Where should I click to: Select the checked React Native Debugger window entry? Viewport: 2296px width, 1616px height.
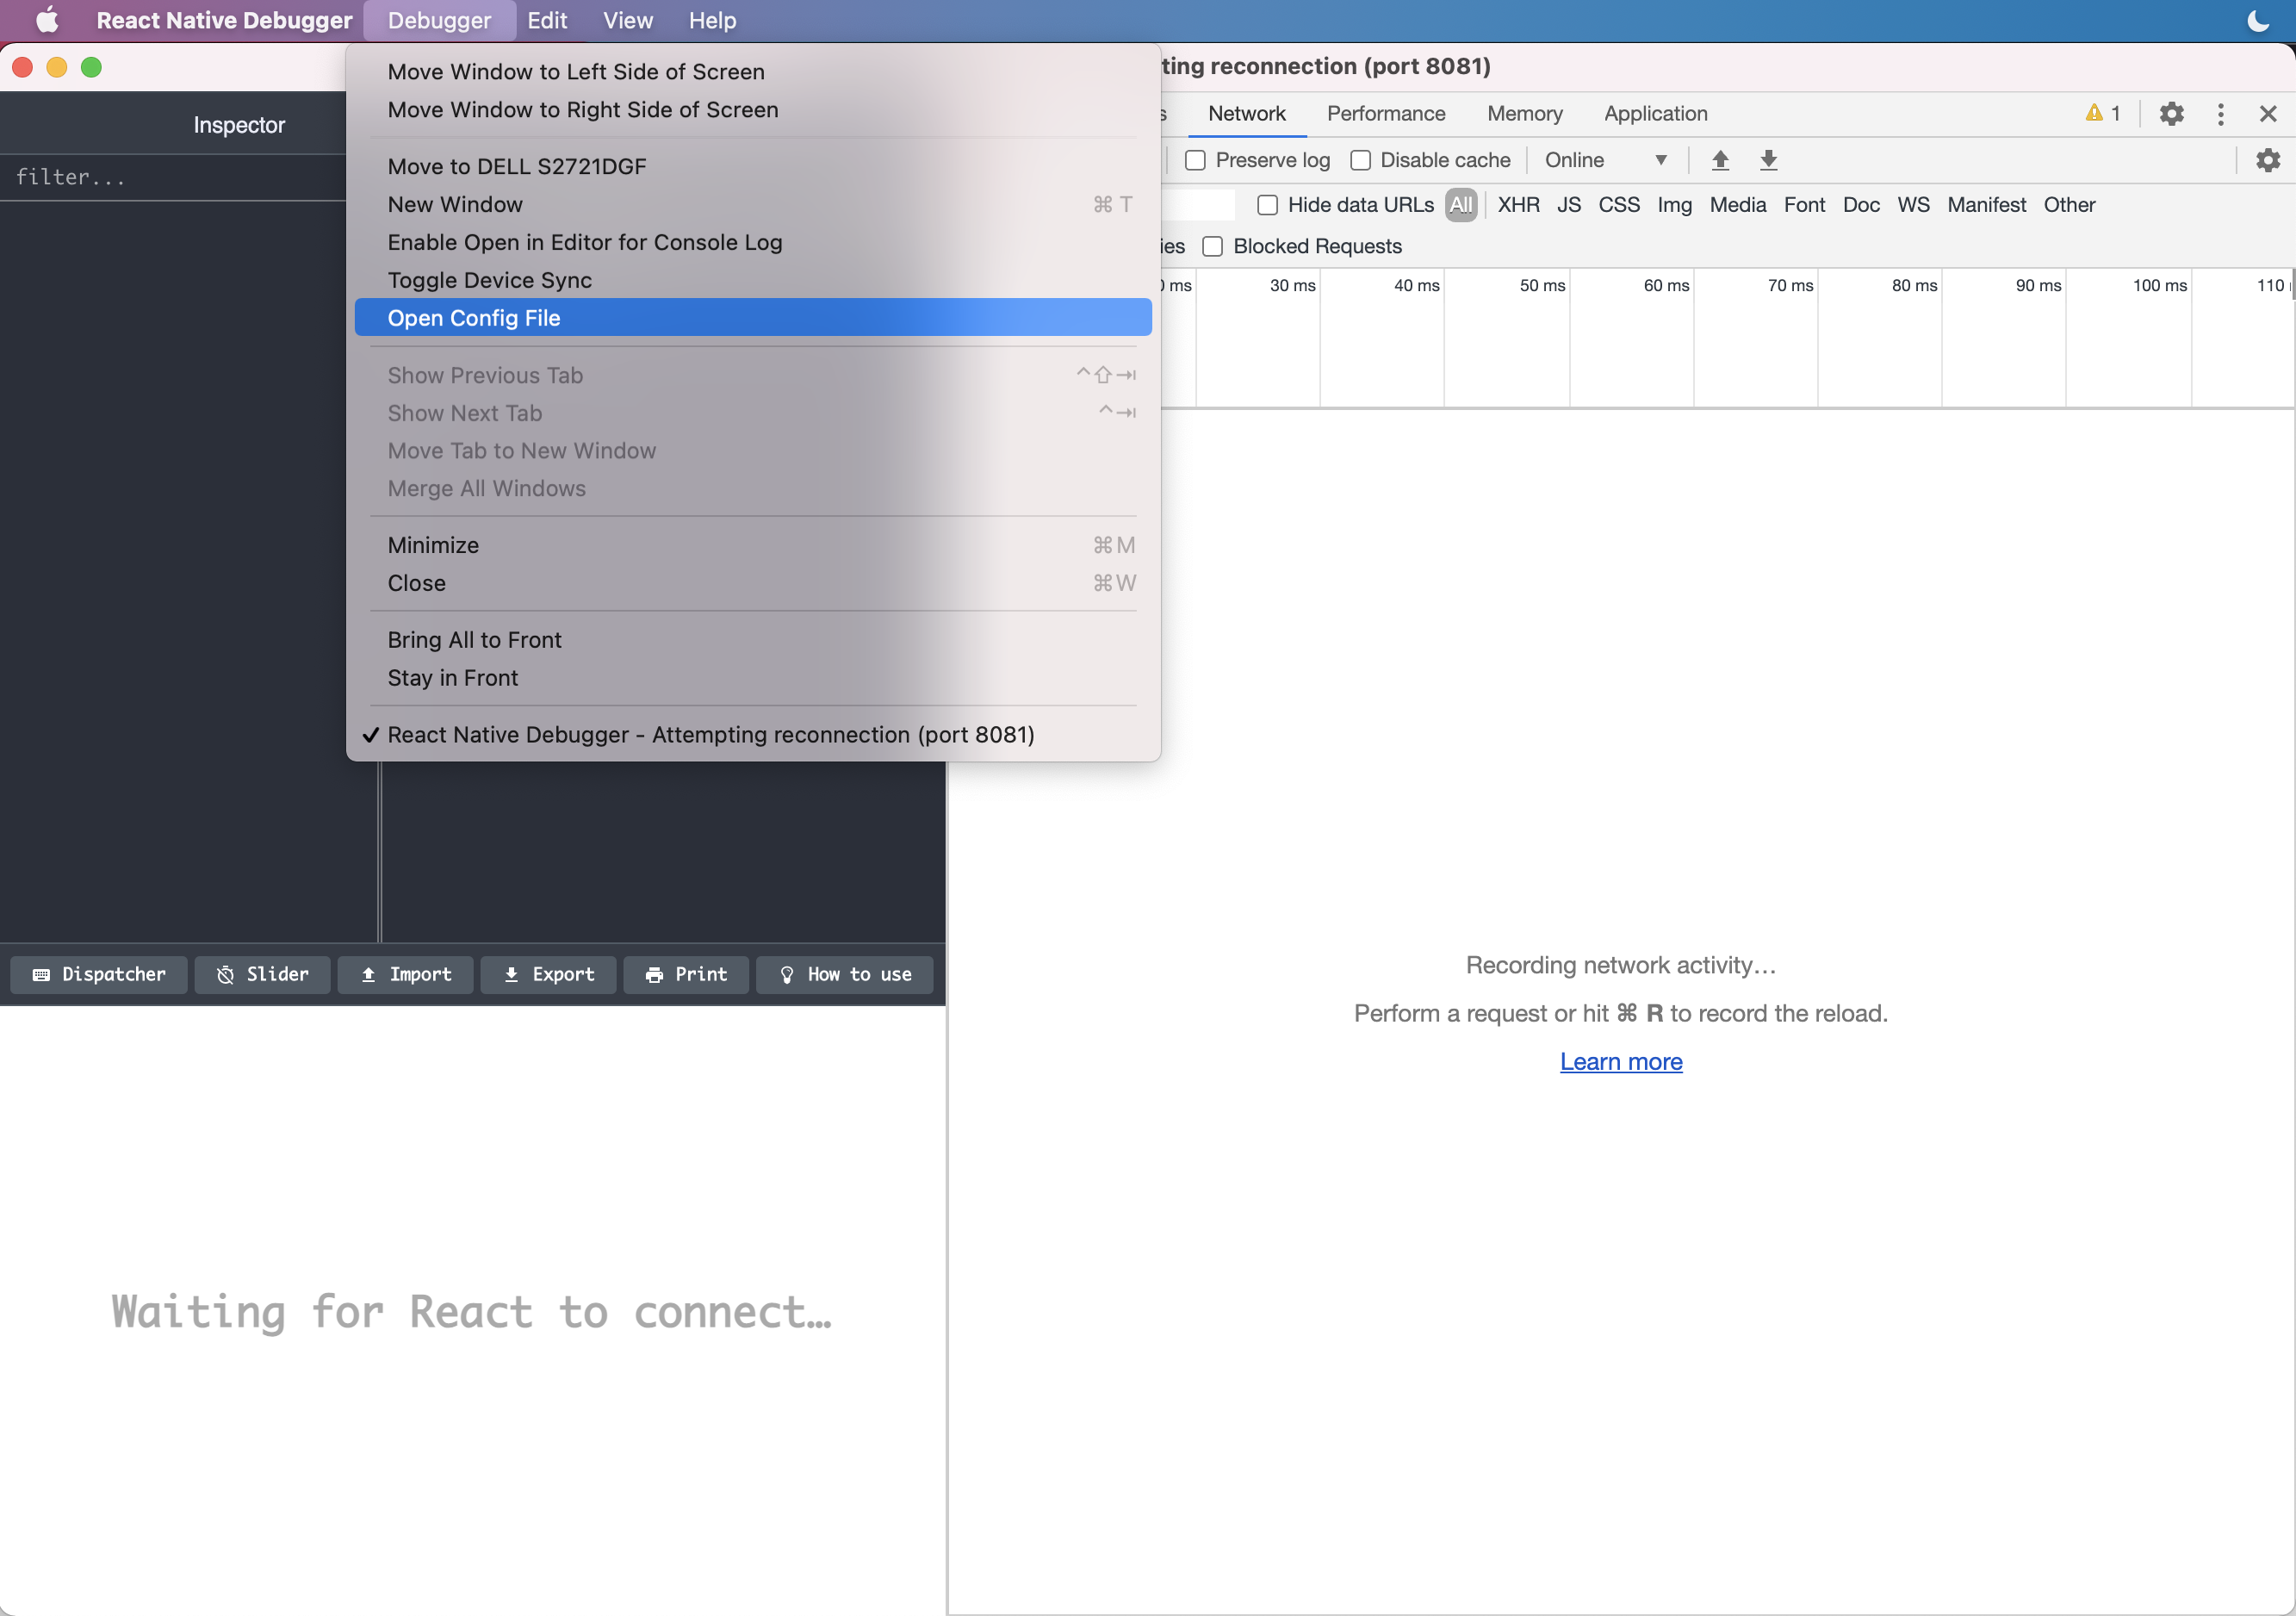click(753, 735)
